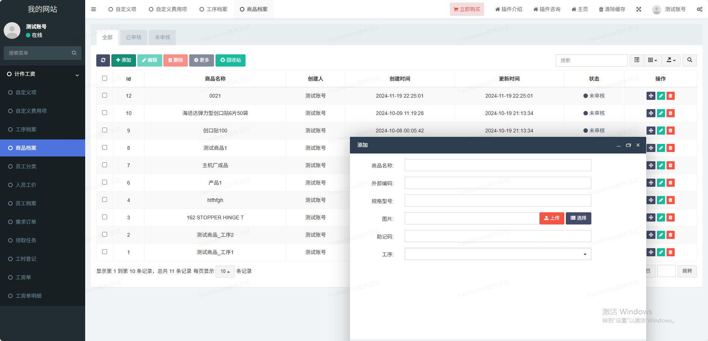Open the 工序 dropdown in add dialog
The width and height of the screenshot is (708, 341).
click(498, 254)
